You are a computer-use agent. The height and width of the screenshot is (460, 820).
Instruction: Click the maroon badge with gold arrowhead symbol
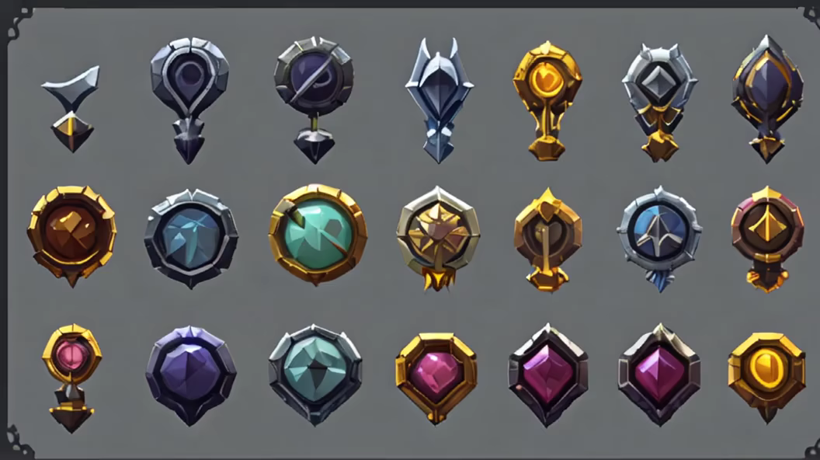pyautogui.click(x=767, y=239)
